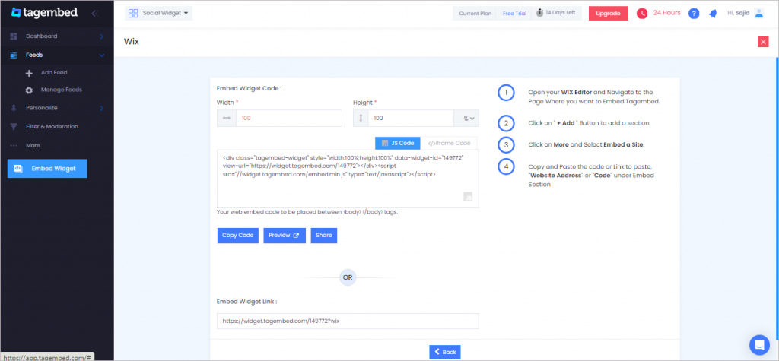Select Manage Feeds in sidebar
This screenshot has width=779, height=361.
(x=62, y=90)
